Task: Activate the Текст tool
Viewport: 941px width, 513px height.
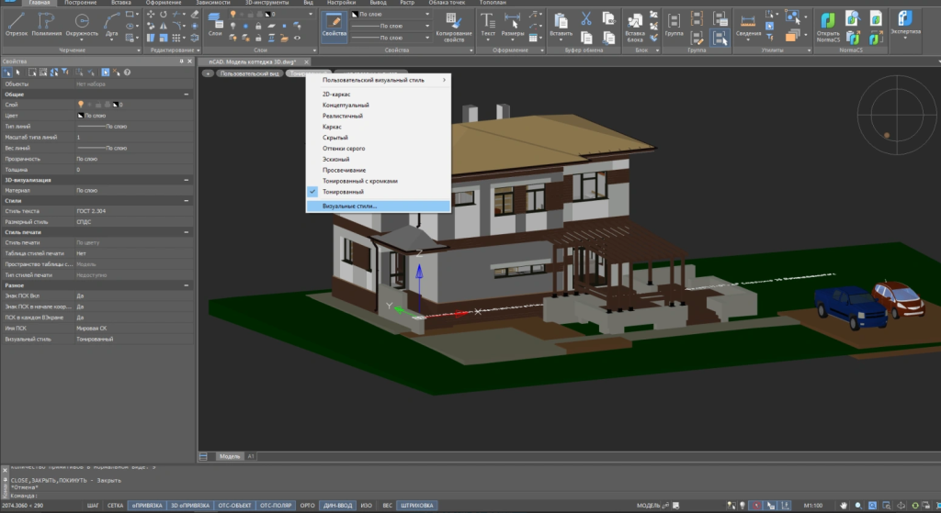Action: tap(488, 25)
